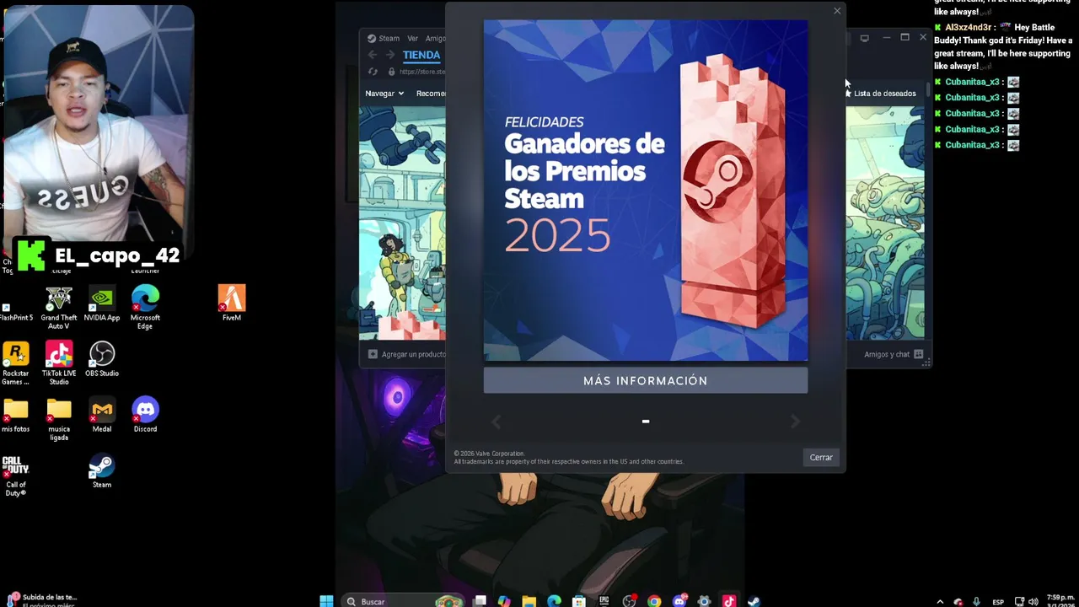Launch Call of Duty desktop icon
Screen dimensions: 1079x607
[x=16, y=475]
